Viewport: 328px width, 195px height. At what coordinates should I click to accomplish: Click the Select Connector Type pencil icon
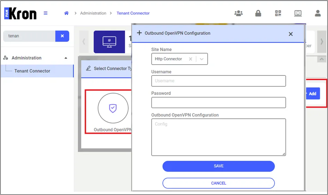tap(89, 68)
